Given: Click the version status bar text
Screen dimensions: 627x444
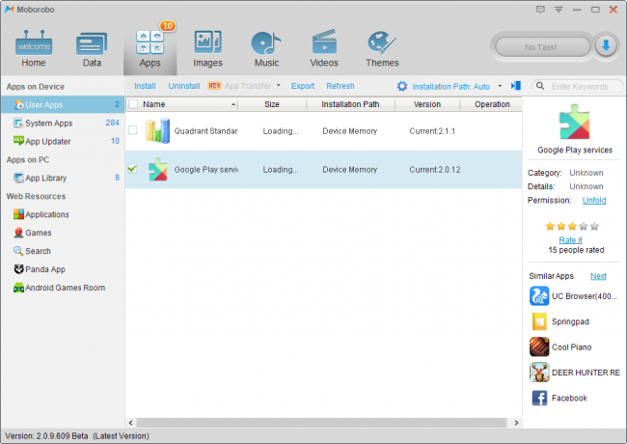Looking at the screenshot, I should [77, 436].
